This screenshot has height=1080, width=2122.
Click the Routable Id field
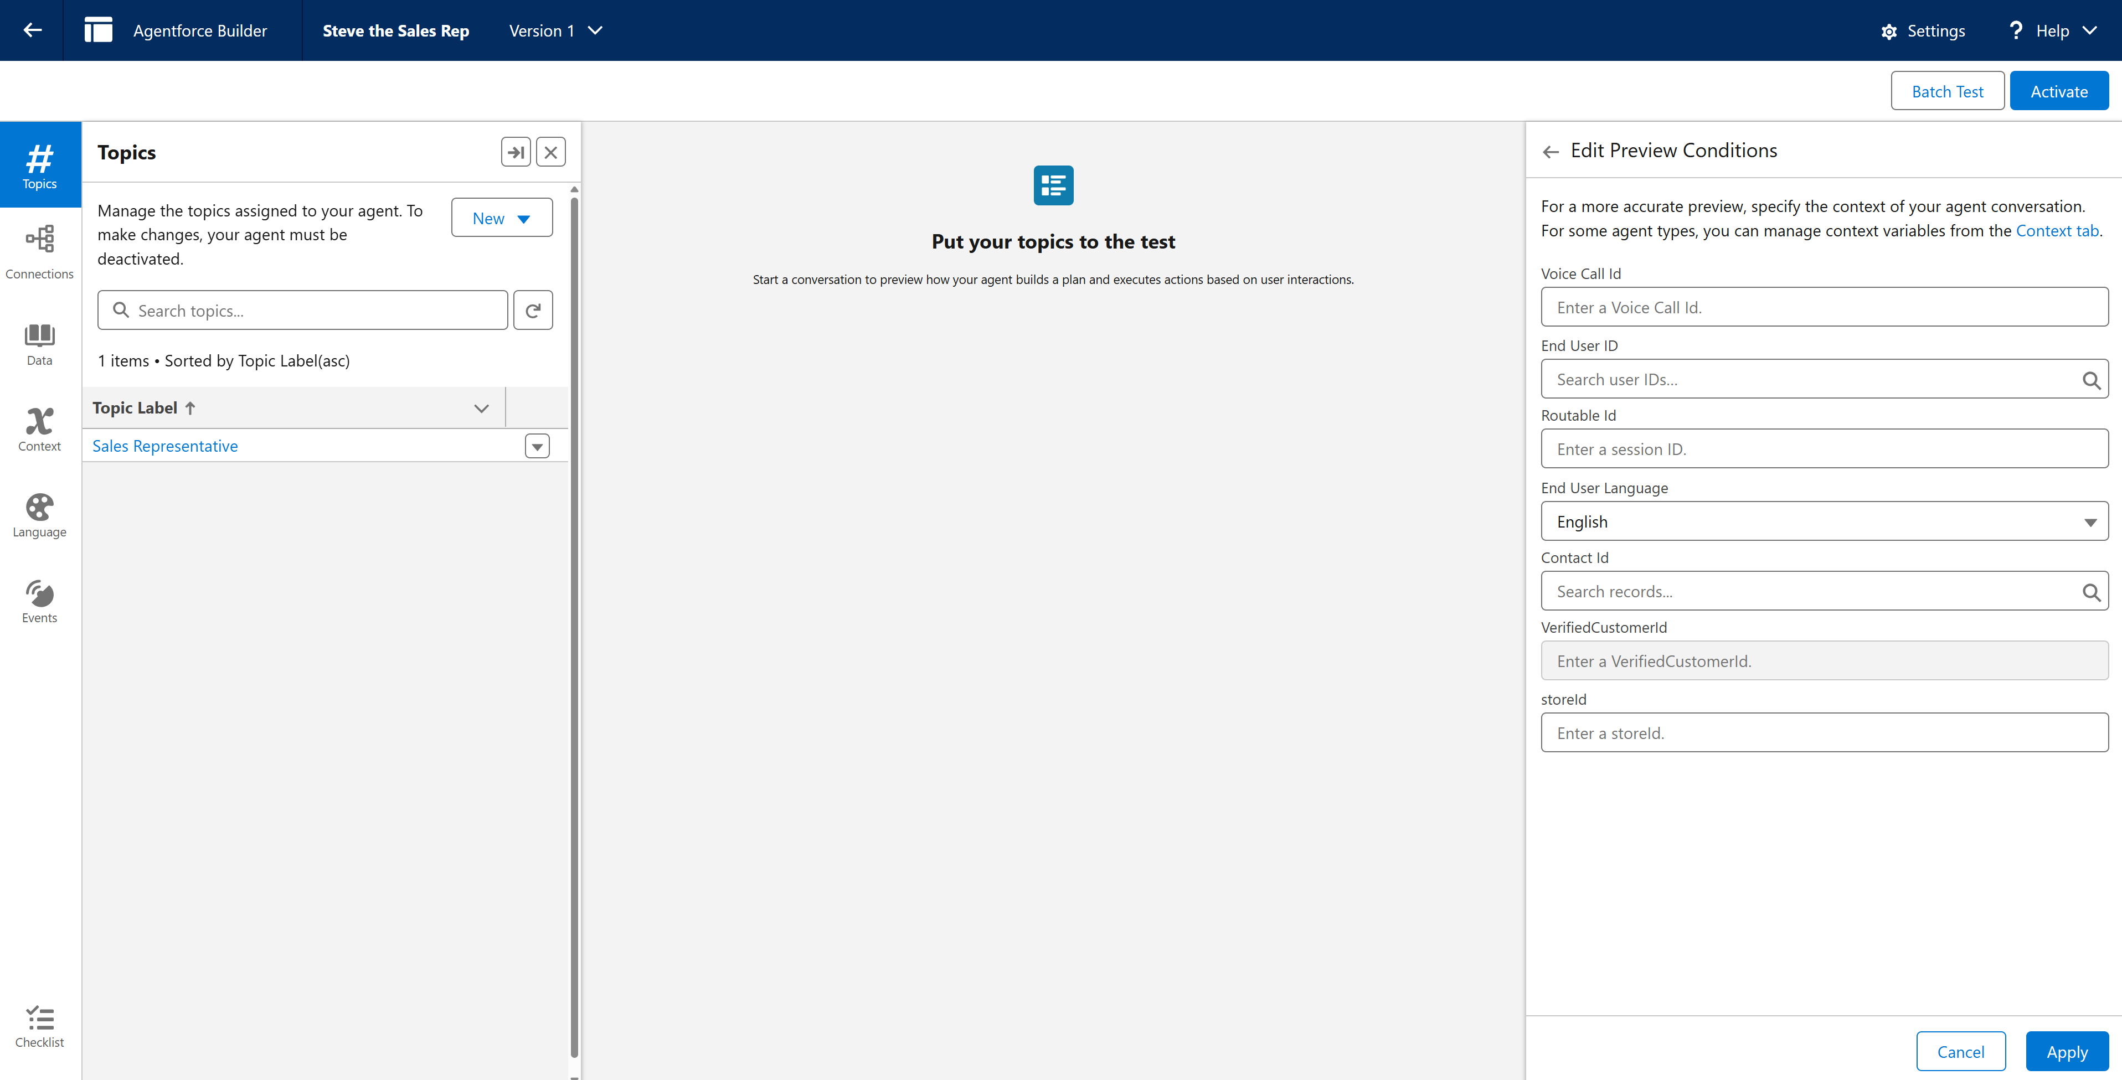tap(1824, 448)
